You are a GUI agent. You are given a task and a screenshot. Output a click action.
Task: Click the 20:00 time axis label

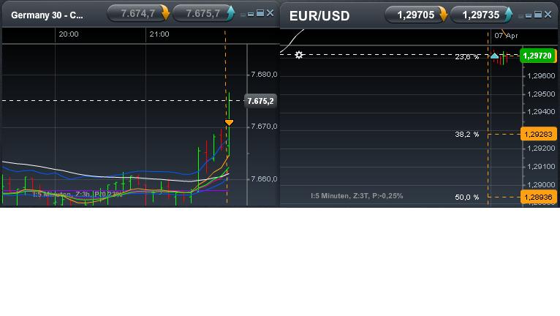pos(69,34)
